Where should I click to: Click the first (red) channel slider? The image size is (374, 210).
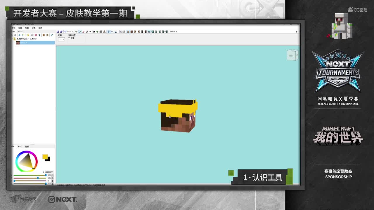pyautogui.click(x=30, y=175)
